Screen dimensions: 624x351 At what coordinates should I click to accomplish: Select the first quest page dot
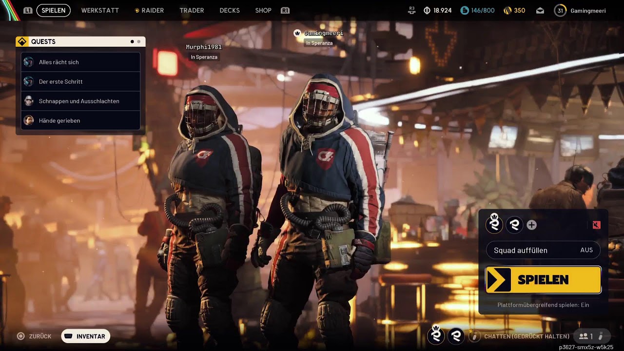coord(132,42)
